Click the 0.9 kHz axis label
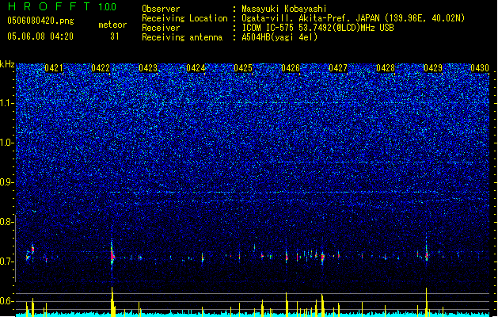This screenshot has width=498, height=317. (7, 182)
